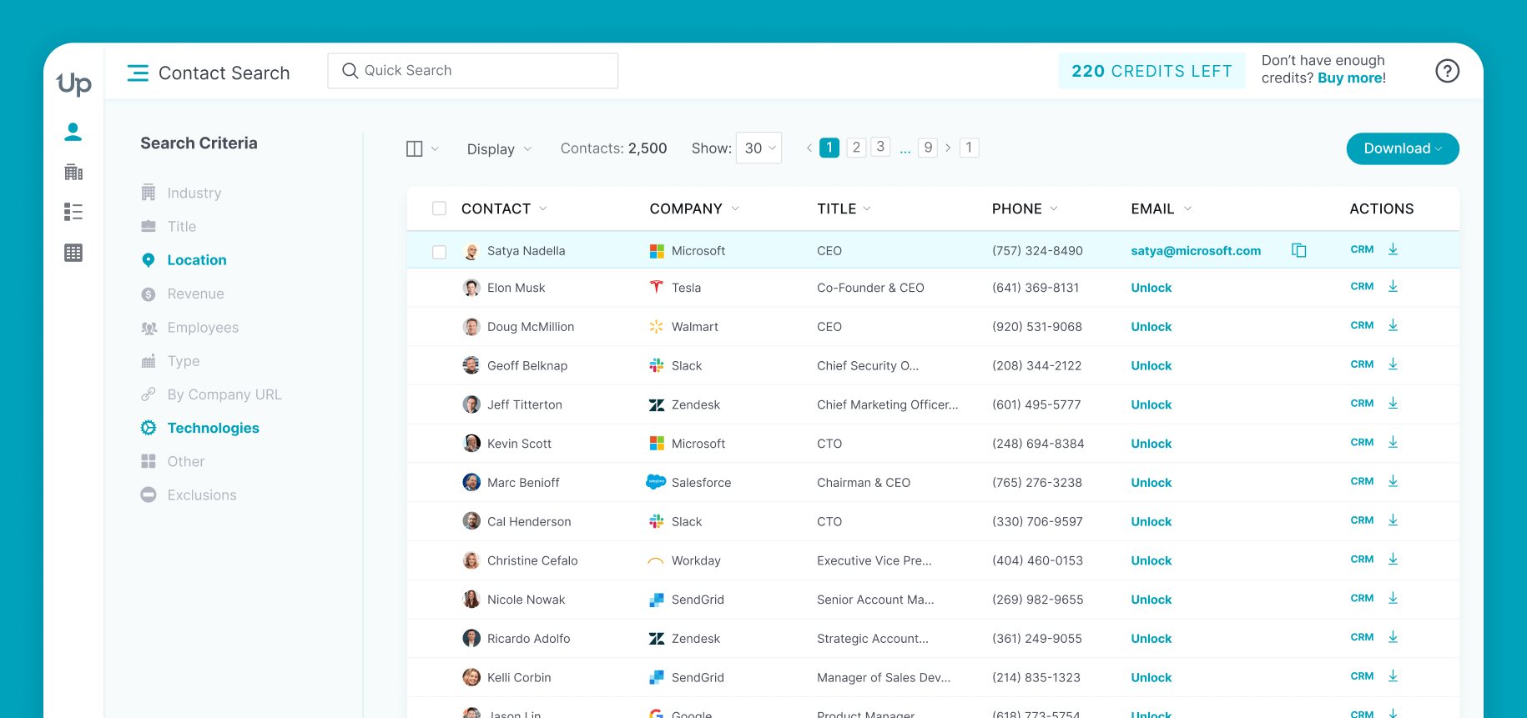This screenshot has height=718, width=1527.
Task: Select the Location search criterion
Action: pyautogui.click(x=184, y=260)
